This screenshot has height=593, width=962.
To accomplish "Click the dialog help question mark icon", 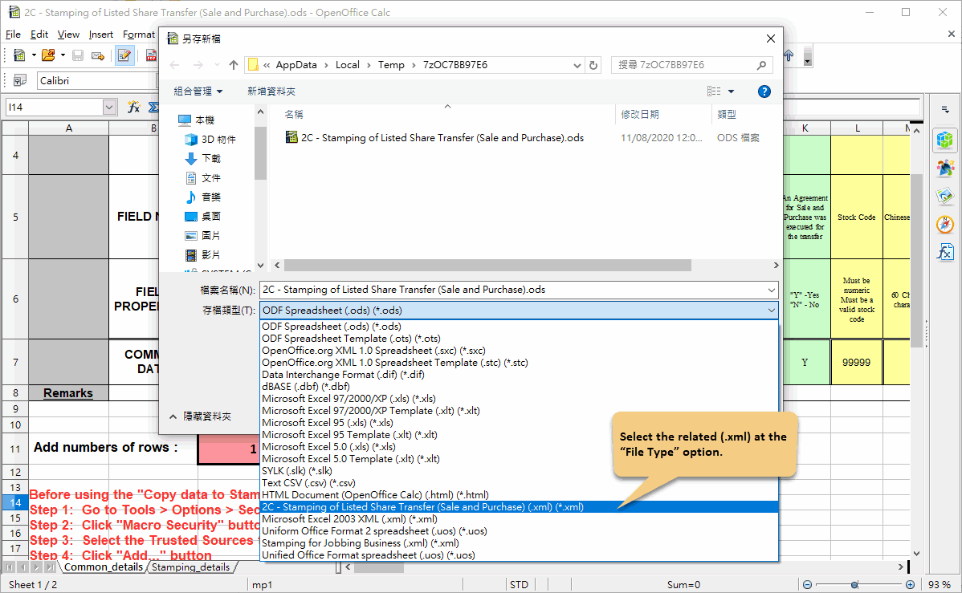I will click(764, 91).
